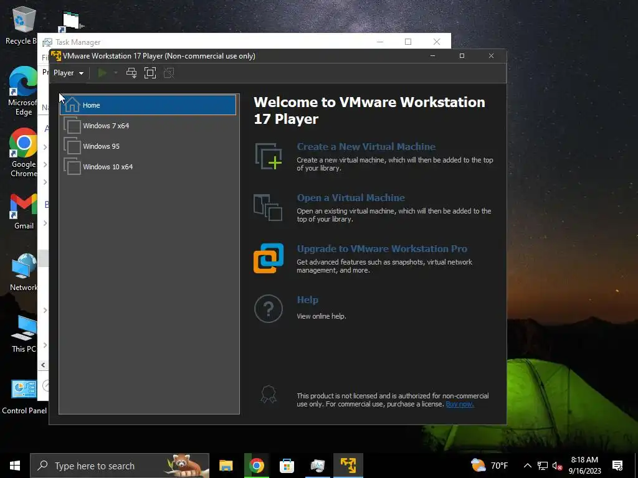638x478 pixels.
Task: Open the Control Panel desktop icon
Action: coord(24,396)
